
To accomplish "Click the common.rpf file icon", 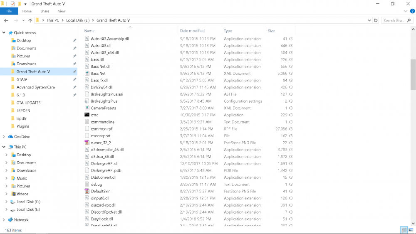I will pyautogui.click(x=87, y=129).
